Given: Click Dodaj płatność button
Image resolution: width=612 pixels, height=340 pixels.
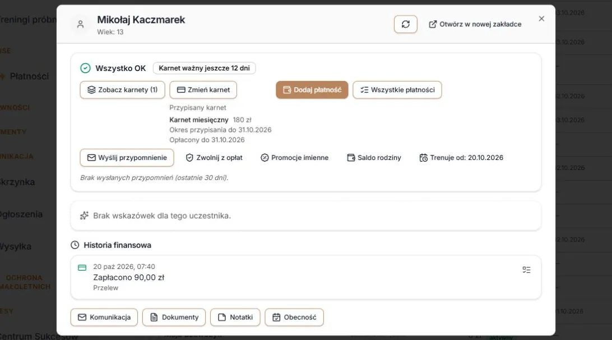Looking at the screenshot, I should [x=312, y=90].
